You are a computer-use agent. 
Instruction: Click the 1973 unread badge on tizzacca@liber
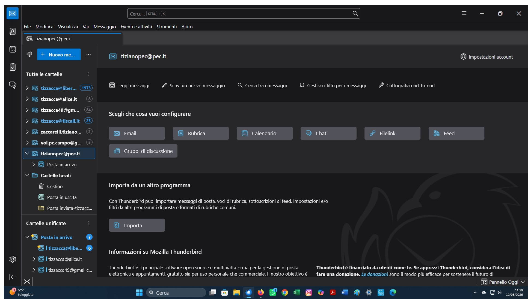pos(86,88)
